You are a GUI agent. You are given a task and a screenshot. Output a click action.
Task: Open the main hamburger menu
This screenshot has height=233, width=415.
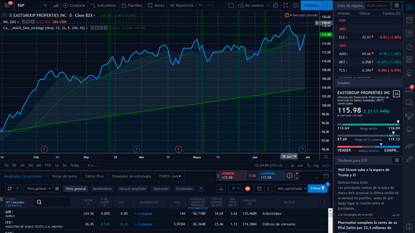7,5
